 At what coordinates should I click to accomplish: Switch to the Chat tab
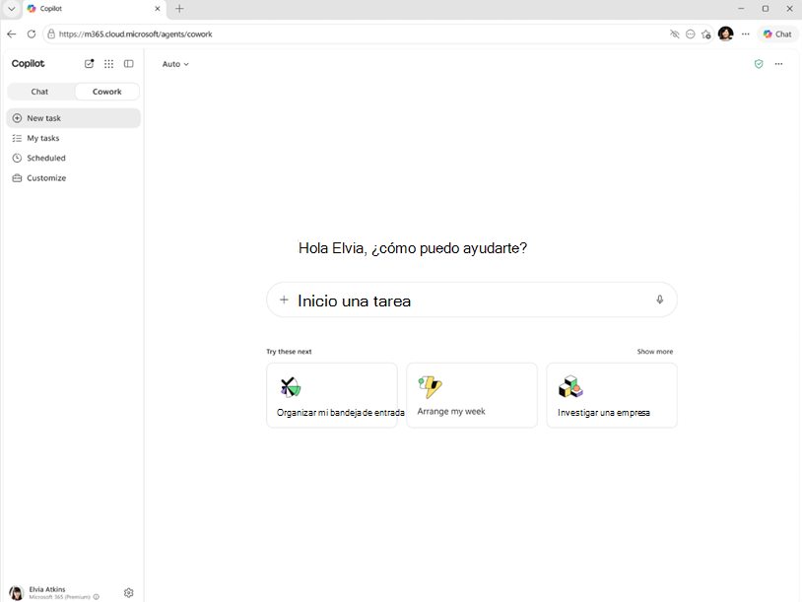coord(39,92)
